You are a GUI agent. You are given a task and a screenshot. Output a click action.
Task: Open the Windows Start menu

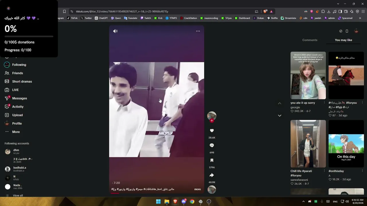click(x=158, y=201)
